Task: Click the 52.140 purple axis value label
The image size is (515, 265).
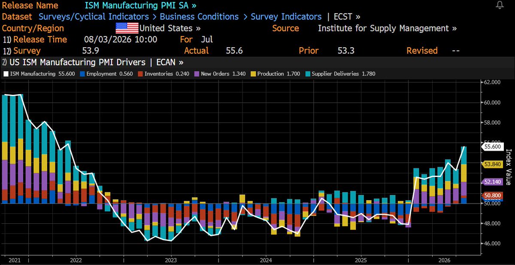Action: 492,182
